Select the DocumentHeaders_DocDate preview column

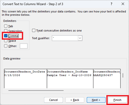click(x=26, y=78)
